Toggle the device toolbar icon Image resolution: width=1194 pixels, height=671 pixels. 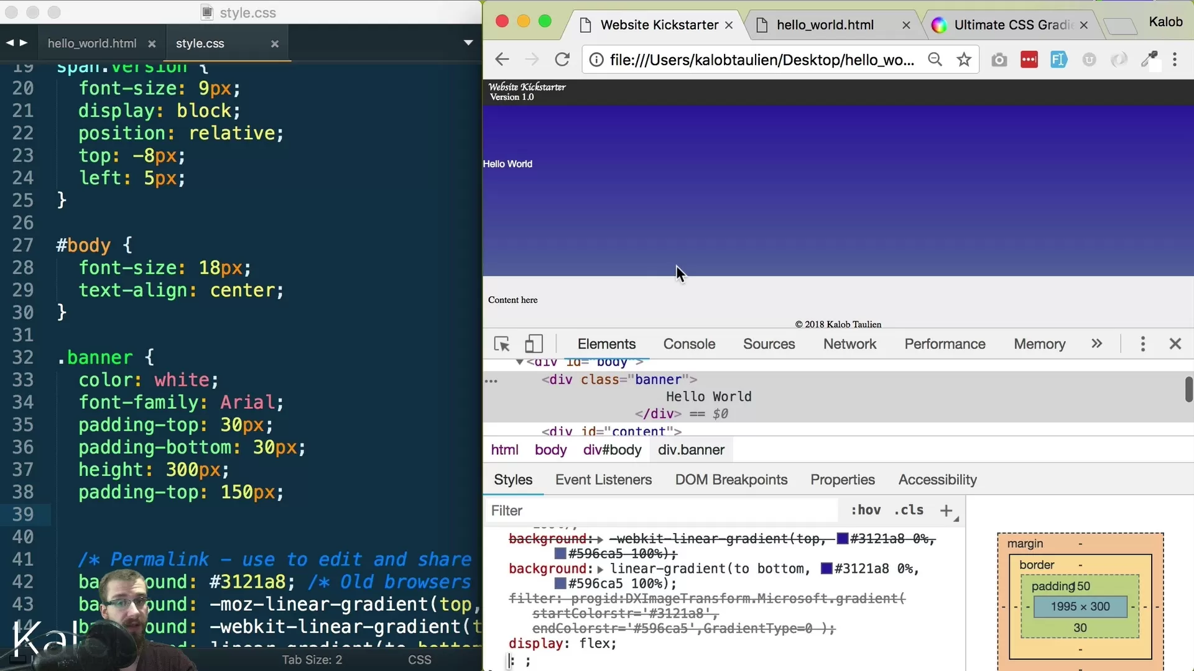pyautogui.click(x=534, y=344)
